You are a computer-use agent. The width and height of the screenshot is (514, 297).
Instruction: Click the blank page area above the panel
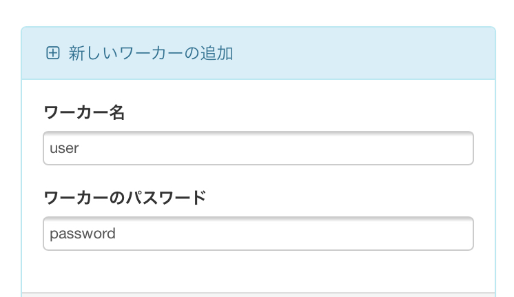(x=258, y=12)
